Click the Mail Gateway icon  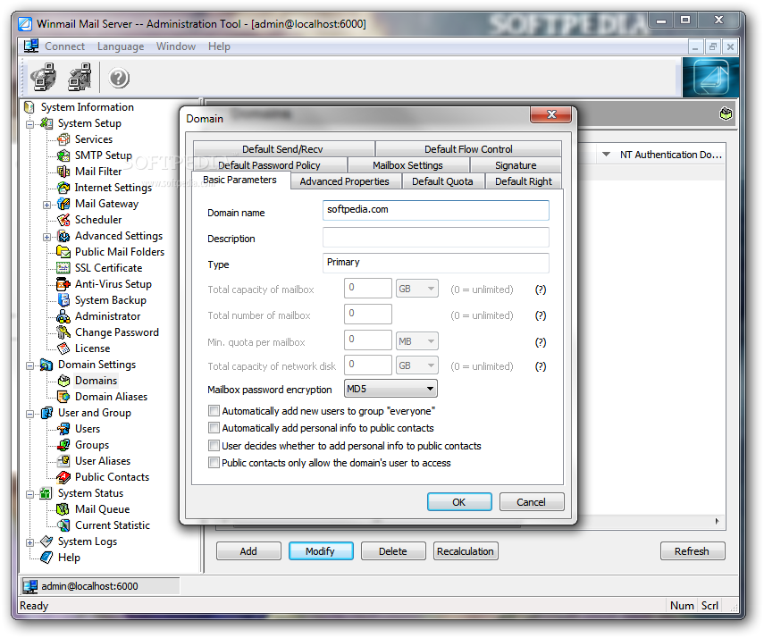point(63,204)
